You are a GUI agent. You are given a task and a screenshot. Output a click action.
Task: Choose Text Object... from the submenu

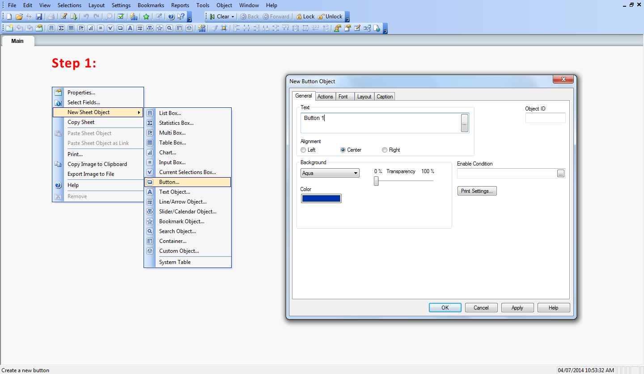[x=174, y=192]
